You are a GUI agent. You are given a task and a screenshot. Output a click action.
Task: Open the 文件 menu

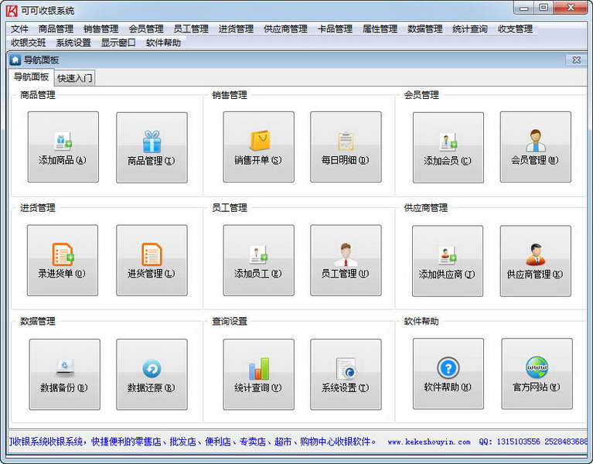point(19,29)
